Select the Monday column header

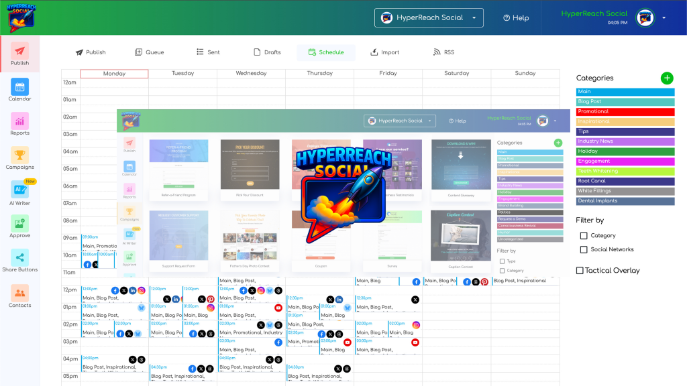point(114,74)
